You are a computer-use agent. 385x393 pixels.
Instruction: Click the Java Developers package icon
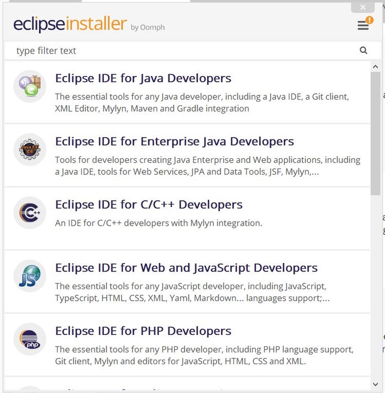click(x=30, y=86)
